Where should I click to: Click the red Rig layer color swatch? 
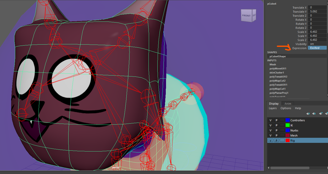pos(288,140)
